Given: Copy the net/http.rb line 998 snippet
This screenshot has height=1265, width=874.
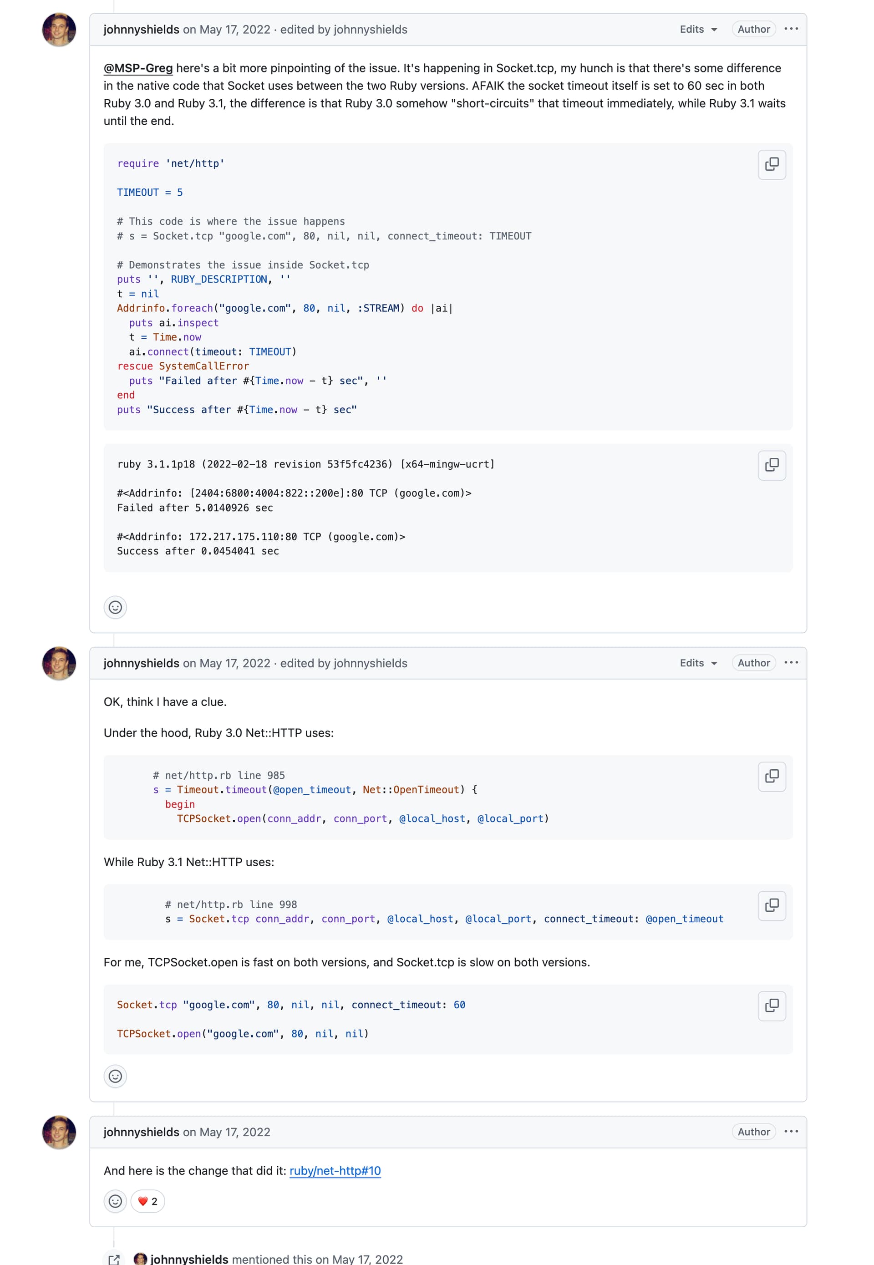Looking at the screenshot, I should click(771, 906).
